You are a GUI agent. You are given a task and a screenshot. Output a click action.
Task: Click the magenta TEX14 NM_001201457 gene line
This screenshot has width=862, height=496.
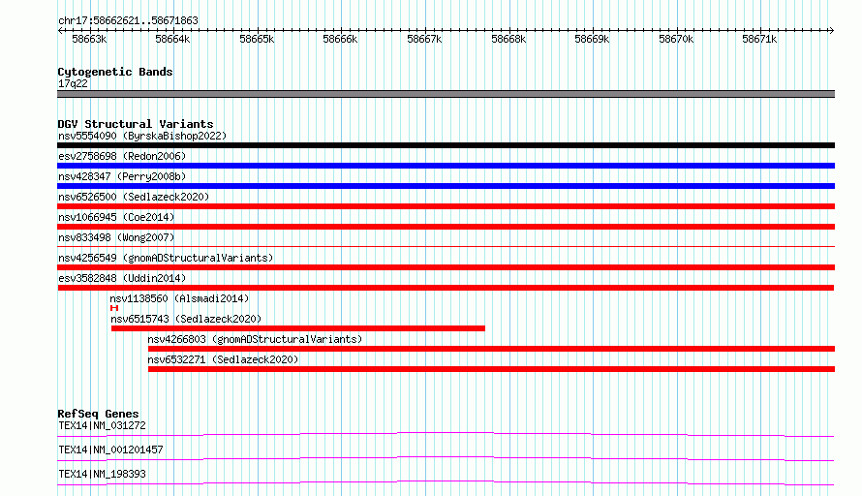446,458
